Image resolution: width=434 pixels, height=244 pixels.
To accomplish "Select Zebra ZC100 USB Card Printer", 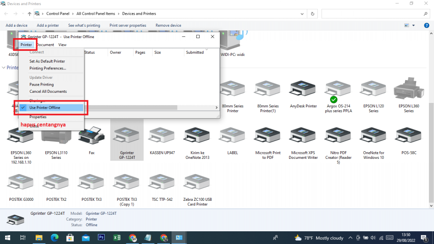I will click(197, 190).
